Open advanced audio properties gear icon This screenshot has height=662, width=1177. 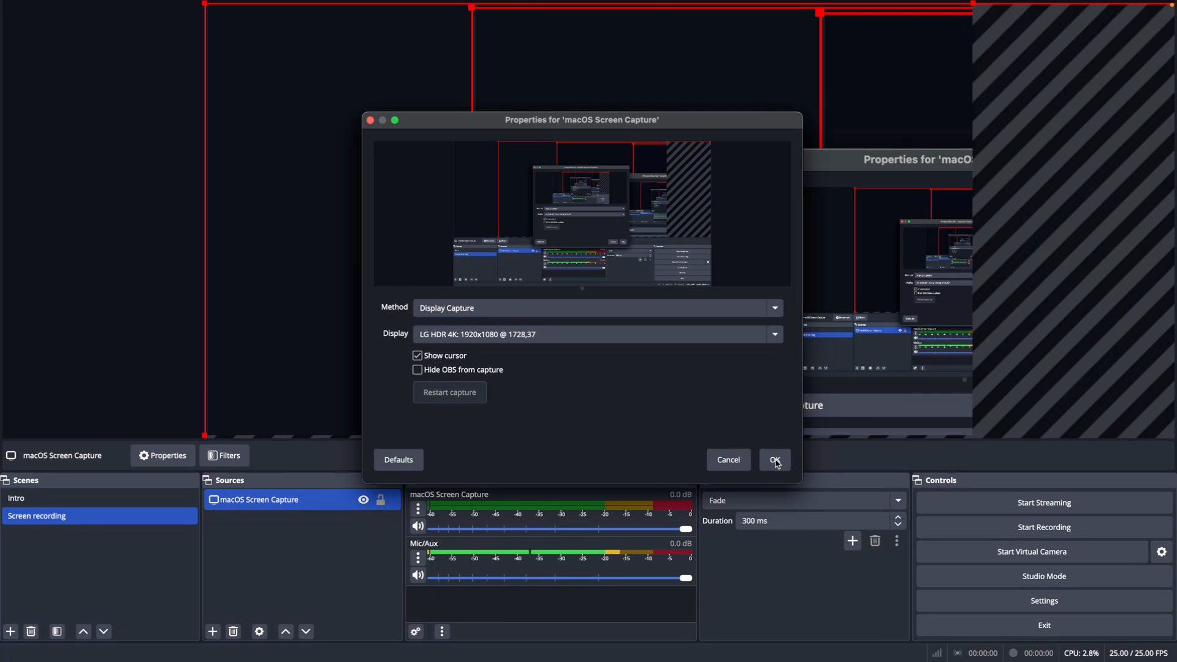pos(416,632)
